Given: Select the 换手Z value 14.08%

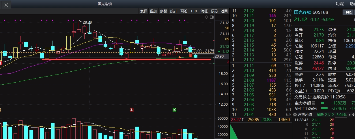Looking at the screenshot, I should [x=317, y=85].
